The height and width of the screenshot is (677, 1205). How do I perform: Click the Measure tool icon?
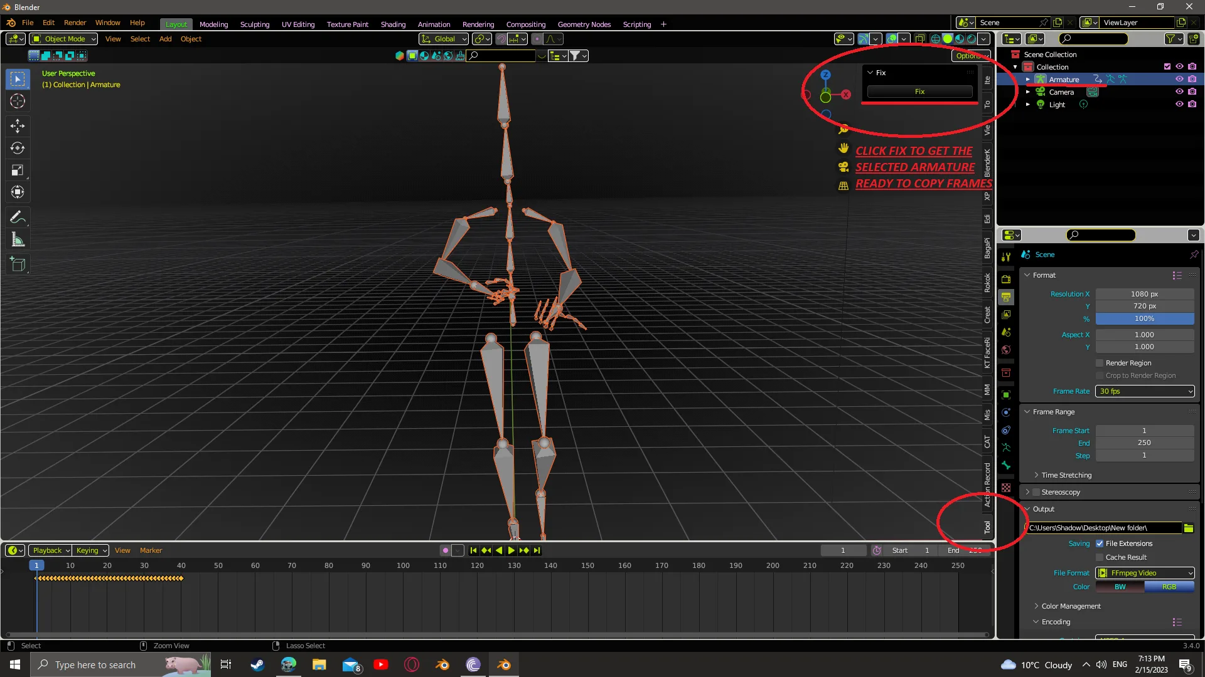pyautogui.click(x=18, y=239)
